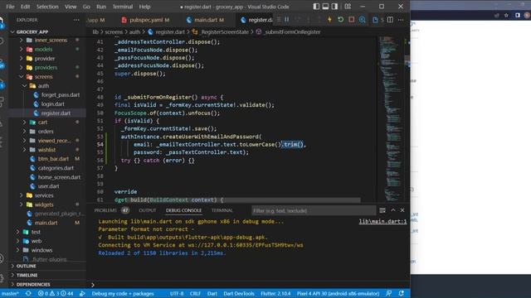Stop debugging with the red square
This screenshot has width=531, height=298.
351,20
